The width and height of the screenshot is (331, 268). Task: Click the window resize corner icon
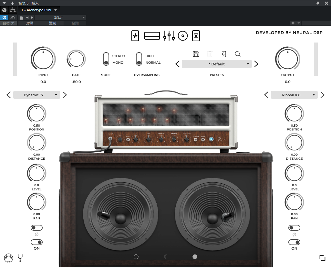coord(322,258)
